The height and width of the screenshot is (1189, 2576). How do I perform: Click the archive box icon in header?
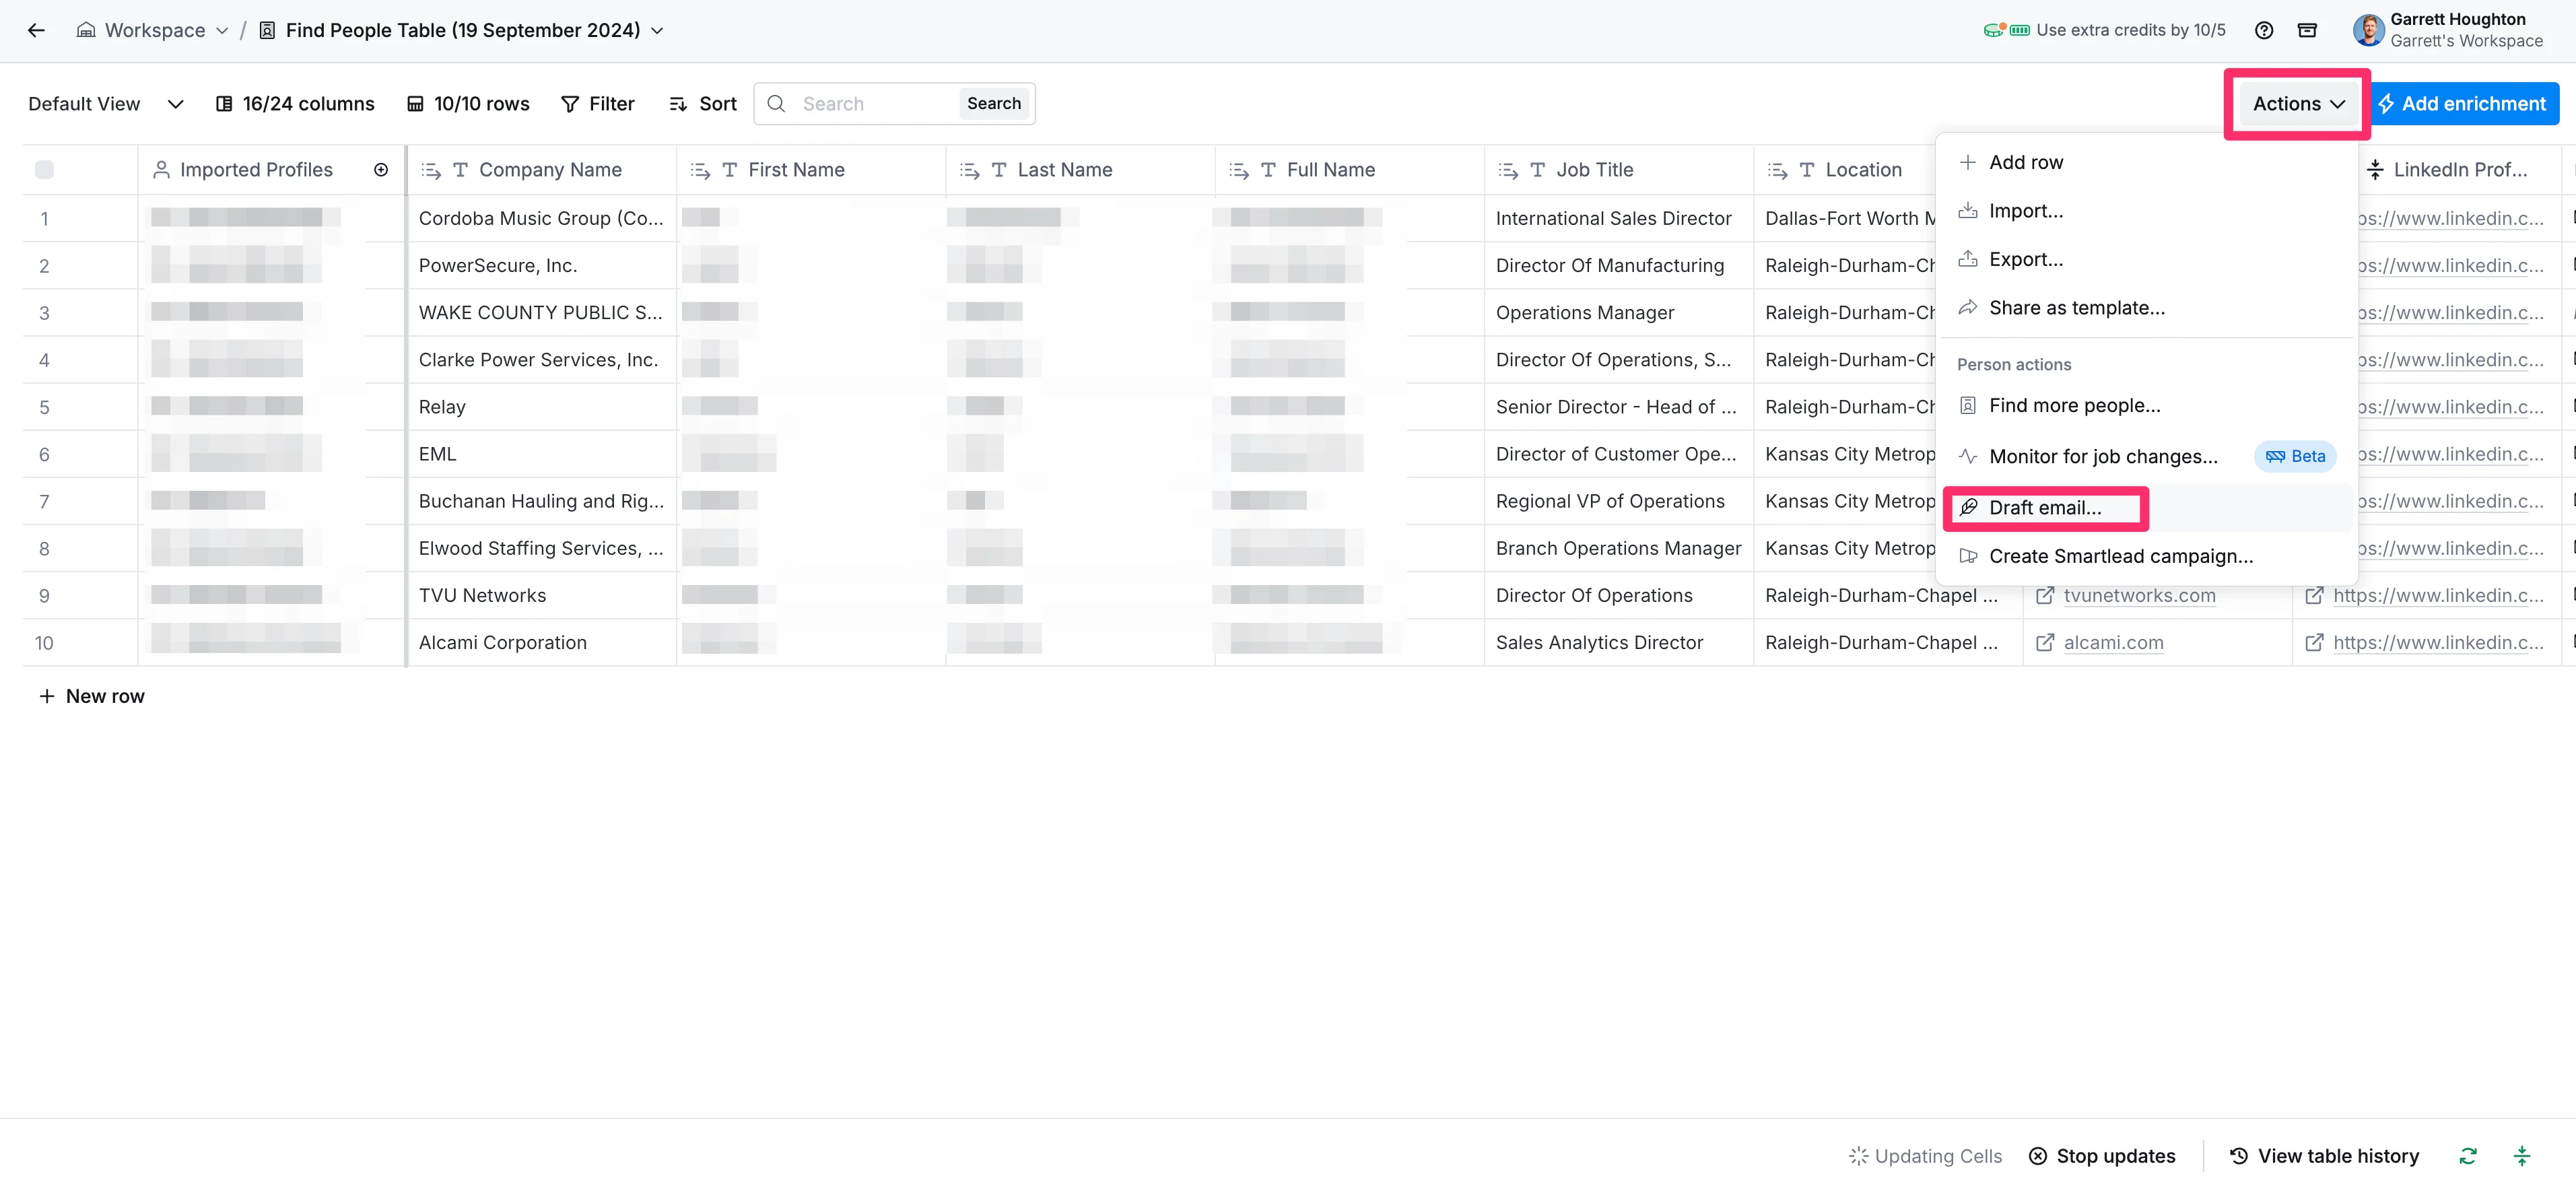[2307, 30]
